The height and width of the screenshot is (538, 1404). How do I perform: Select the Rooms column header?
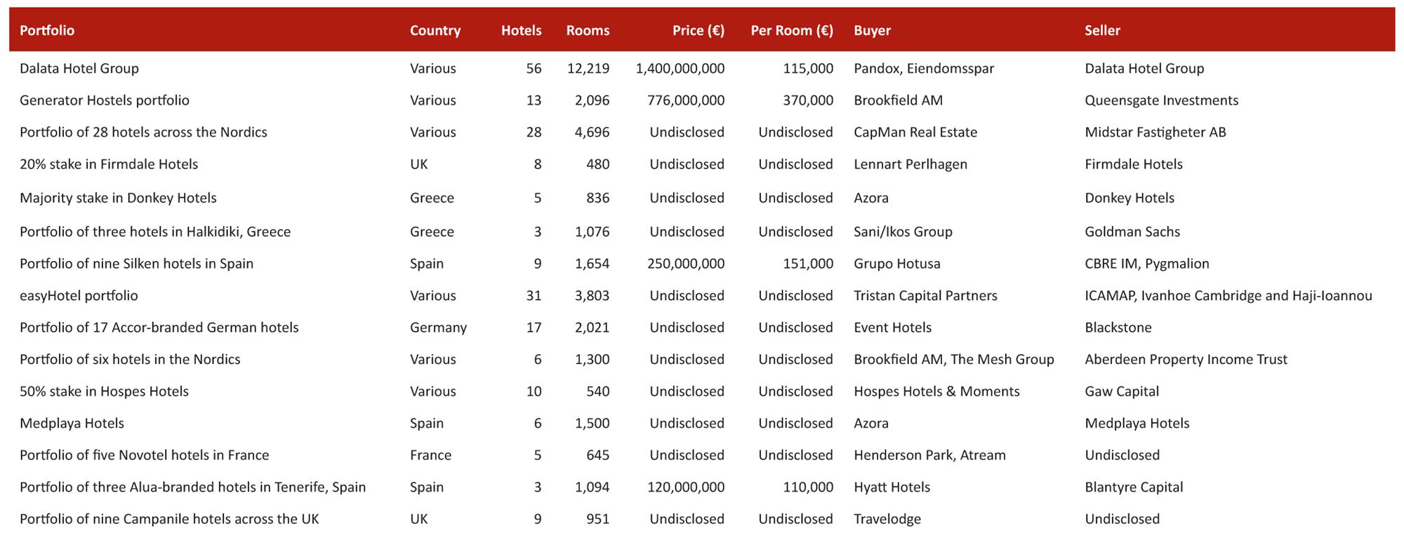coord(588,30)
